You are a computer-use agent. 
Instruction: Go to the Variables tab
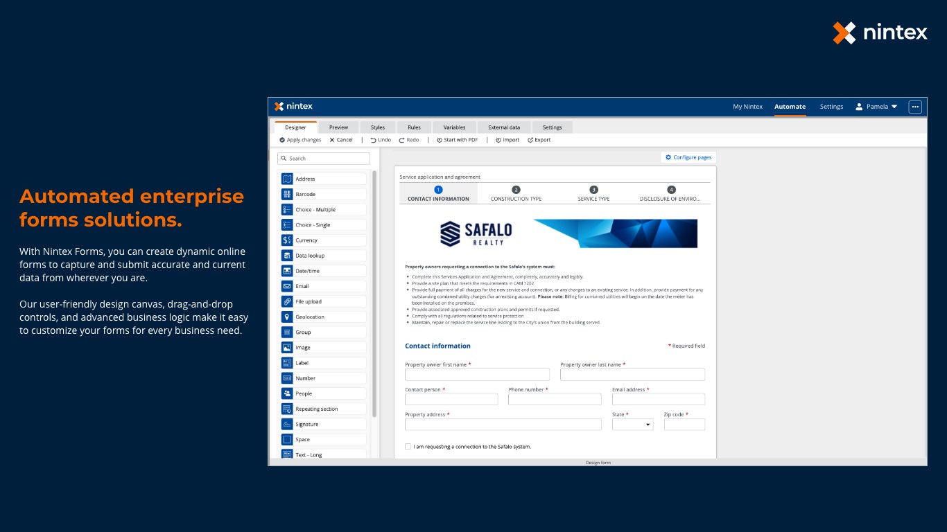454,127
